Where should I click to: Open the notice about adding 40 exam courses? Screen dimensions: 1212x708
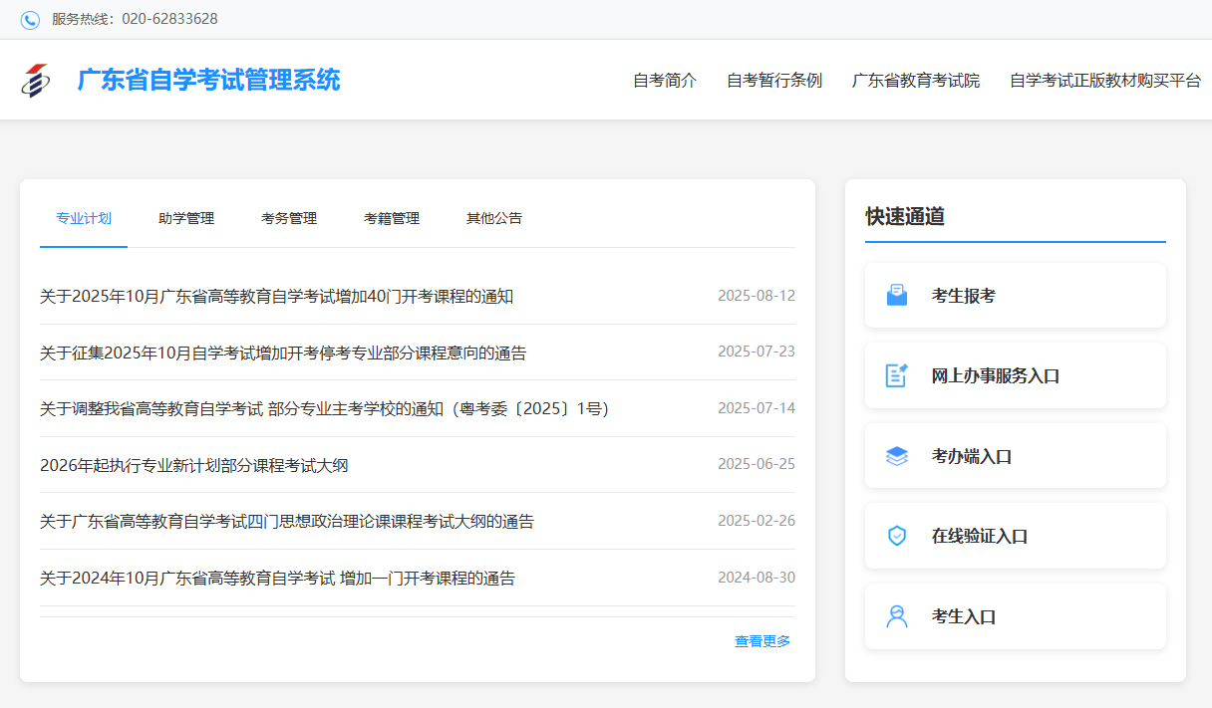tap(277, 297)
